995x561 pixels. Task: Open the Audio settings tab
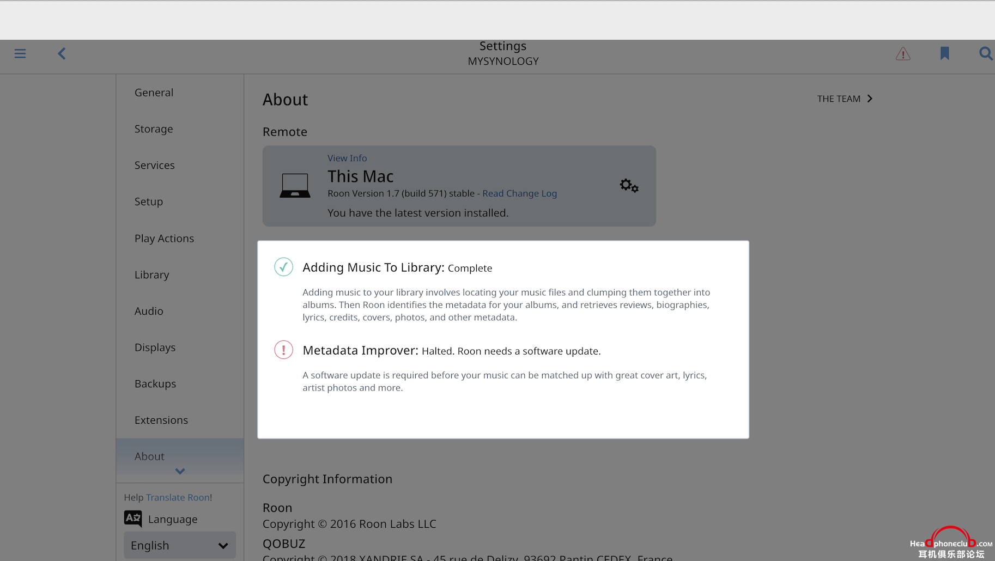pyautogui.click(x=180, y=311)
